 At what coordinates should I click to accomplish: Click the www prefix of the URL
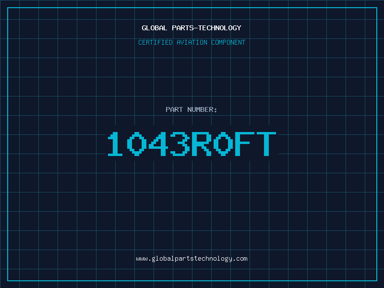pos(142,259)
